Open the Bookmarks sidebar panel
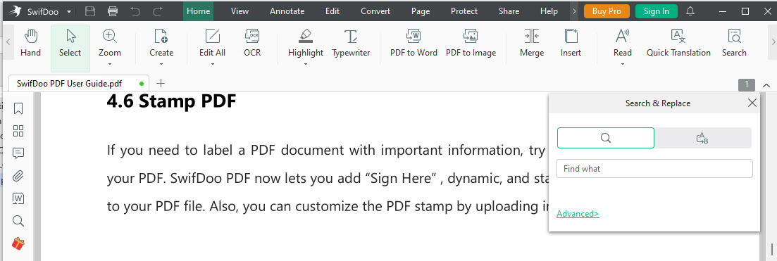Viewport: 777px width, 261px height. [18, 108]
